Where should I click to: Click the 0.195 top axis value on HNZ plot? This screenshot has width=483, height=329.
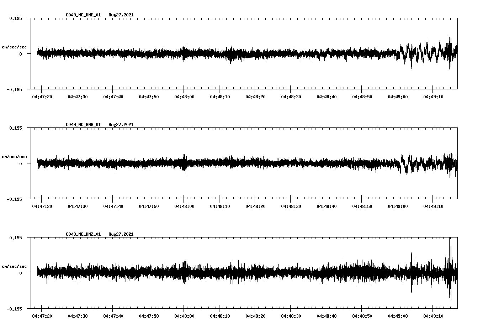point(15,237)
